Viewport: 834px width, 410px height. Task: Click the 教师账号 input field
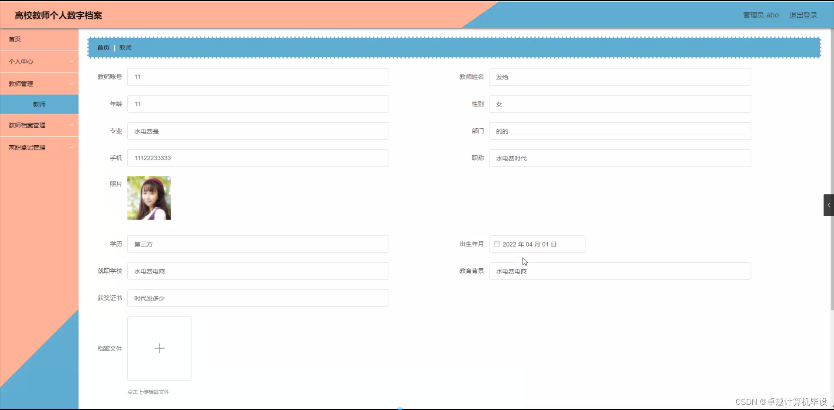(258, 77)
